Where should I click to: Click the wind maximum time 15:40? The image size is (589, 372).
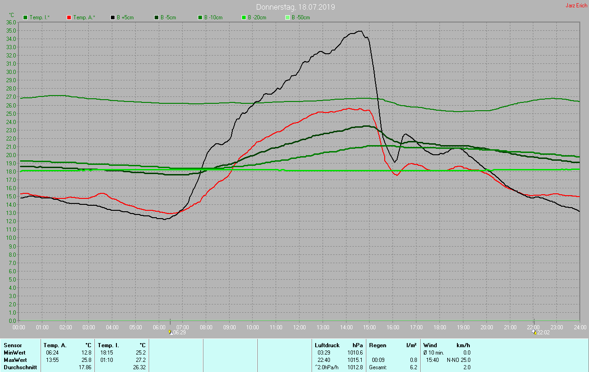coord(433,360)
